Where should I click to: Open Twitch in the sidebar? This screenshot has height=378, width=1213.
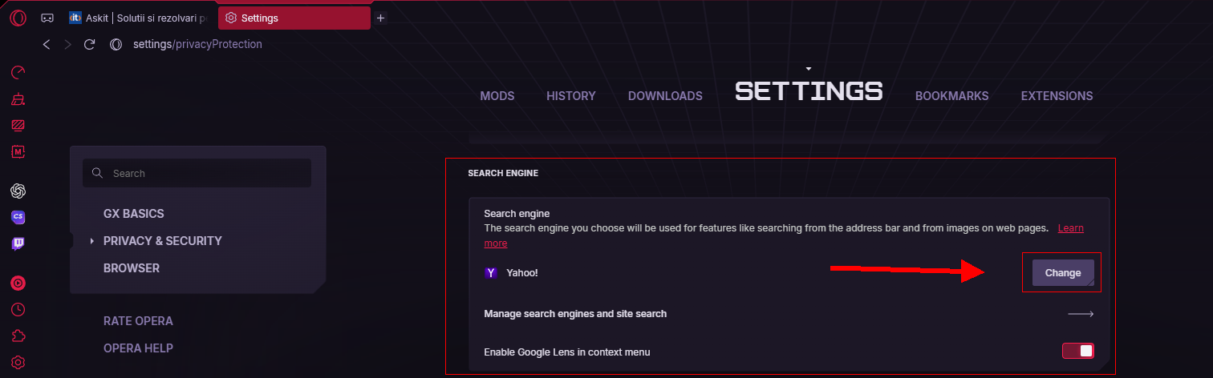pyautogui.click(x=18, y=243)
